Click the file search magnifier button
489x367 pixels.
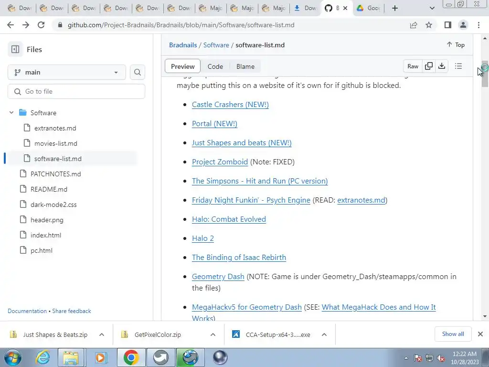click(x=137, y=73)
